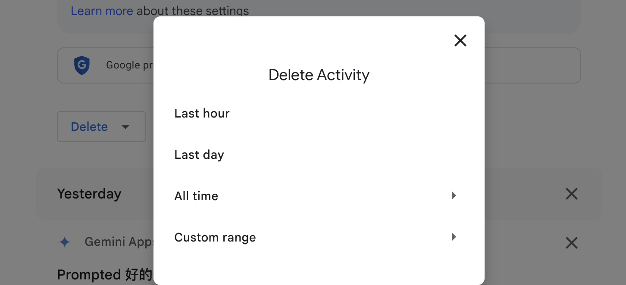
Task: Click the "Yesterday" date group header
Action: [89, 194]
